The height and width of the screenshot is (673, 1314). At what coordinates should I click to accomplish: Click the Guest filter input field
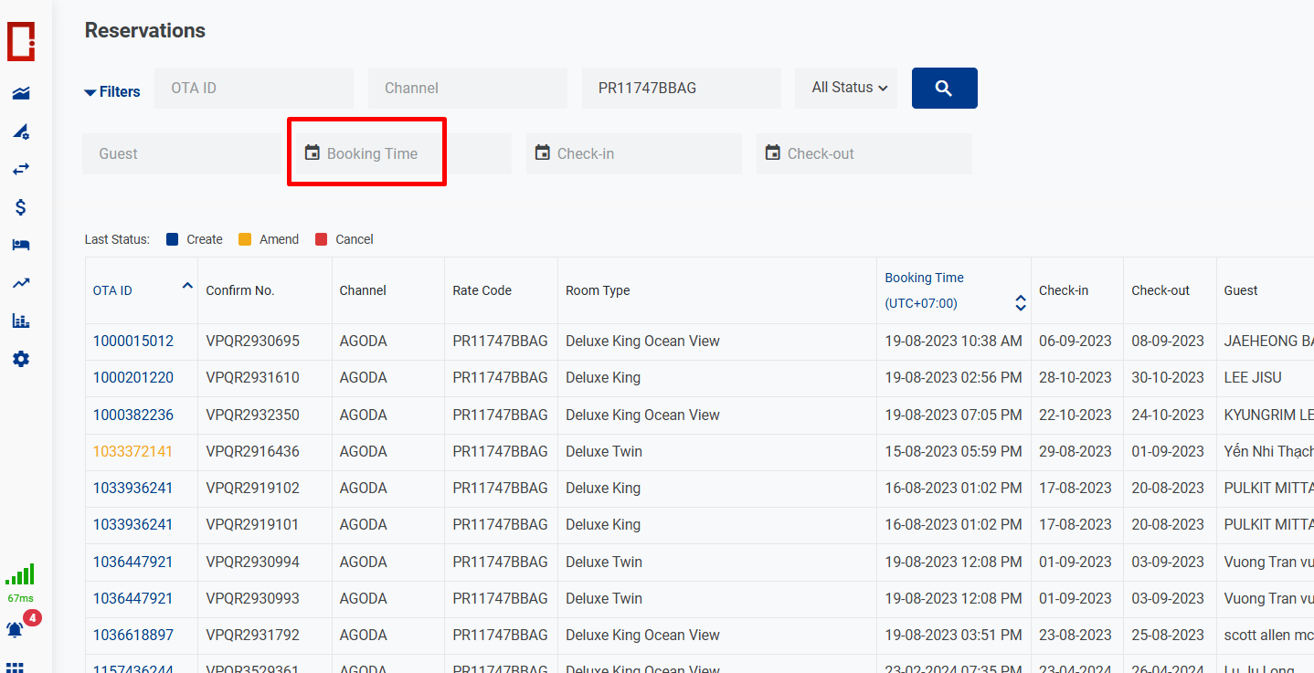pyautogui.click(x=182, y=153)
